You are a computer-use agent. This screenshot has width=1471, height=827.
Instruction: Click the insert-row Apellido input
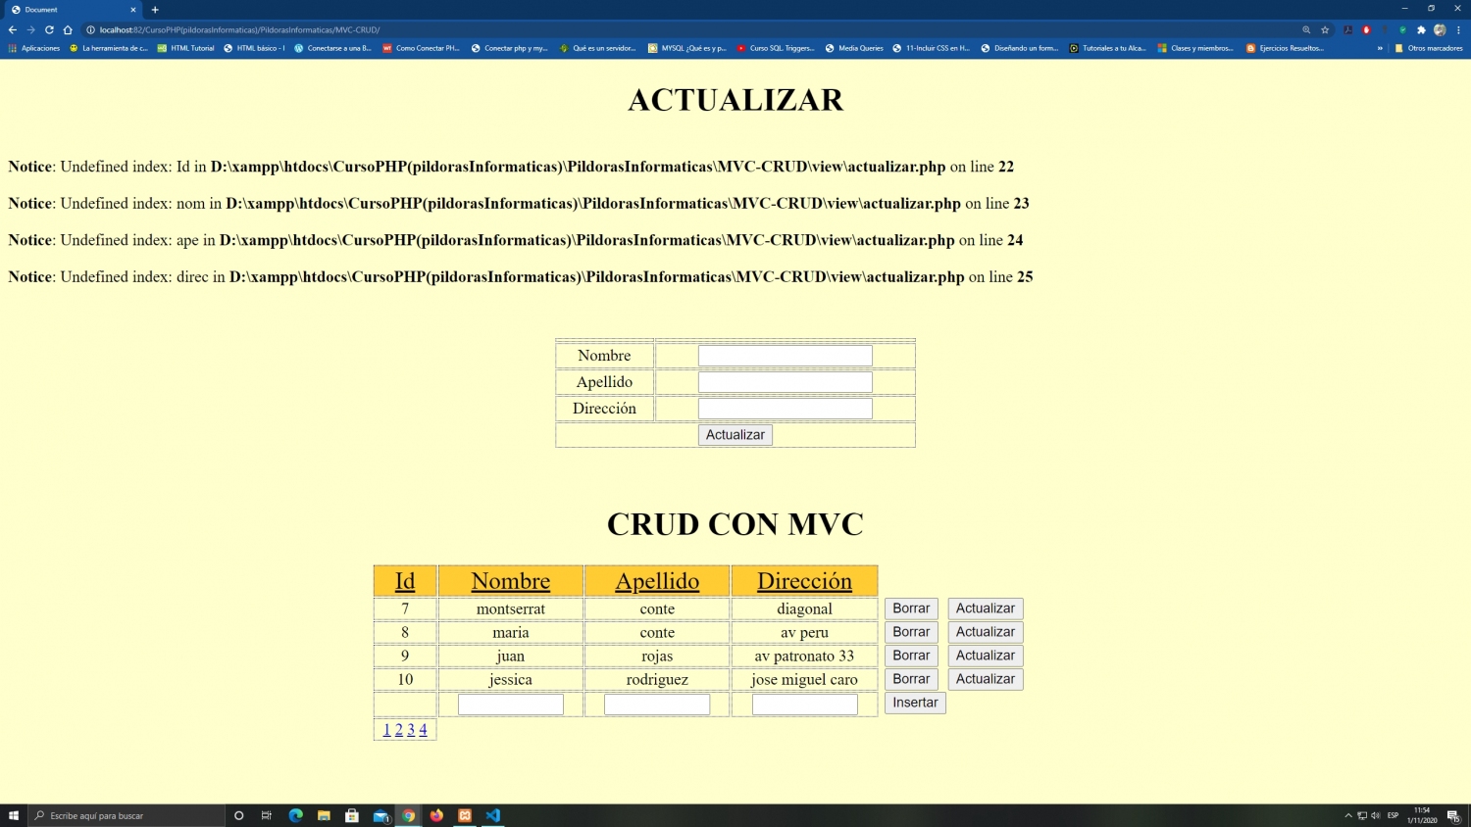click(657, 705)
